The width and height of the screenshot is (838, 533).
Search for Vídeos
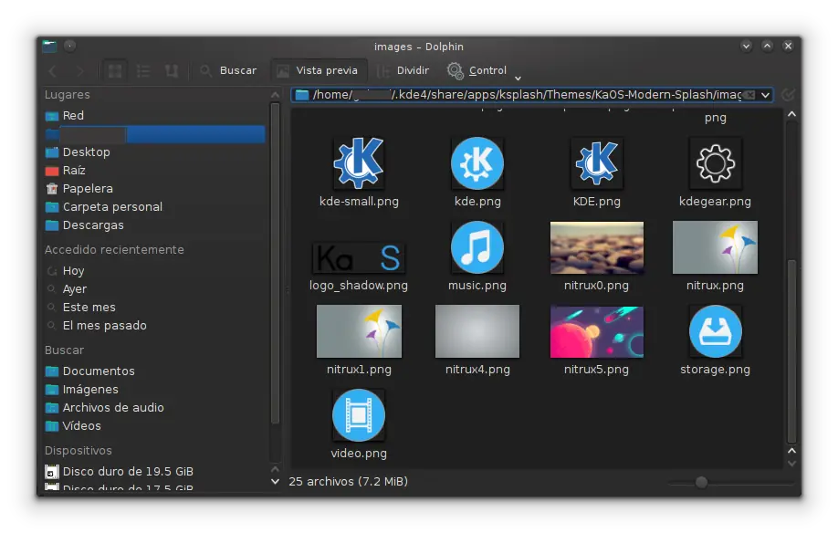pyautogui.click(x=155, y=425)
